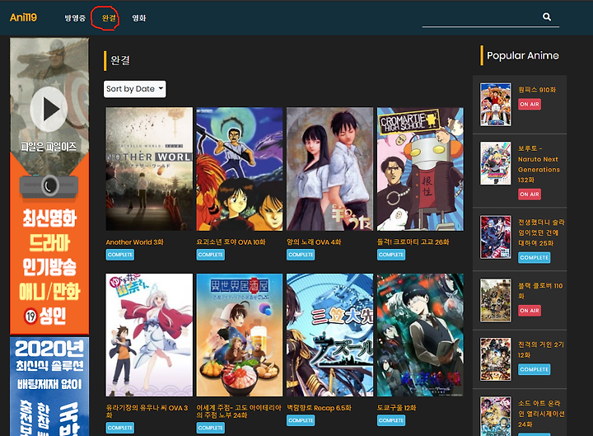Click the 보루토 Naruto Next Generations title
This screenshot has width=593, height=436.
tap(539, 164)
